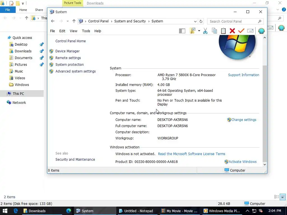Open the folder options icon in System toolbar
This screenshot has height=215, width=287.
tap(192, 31)
